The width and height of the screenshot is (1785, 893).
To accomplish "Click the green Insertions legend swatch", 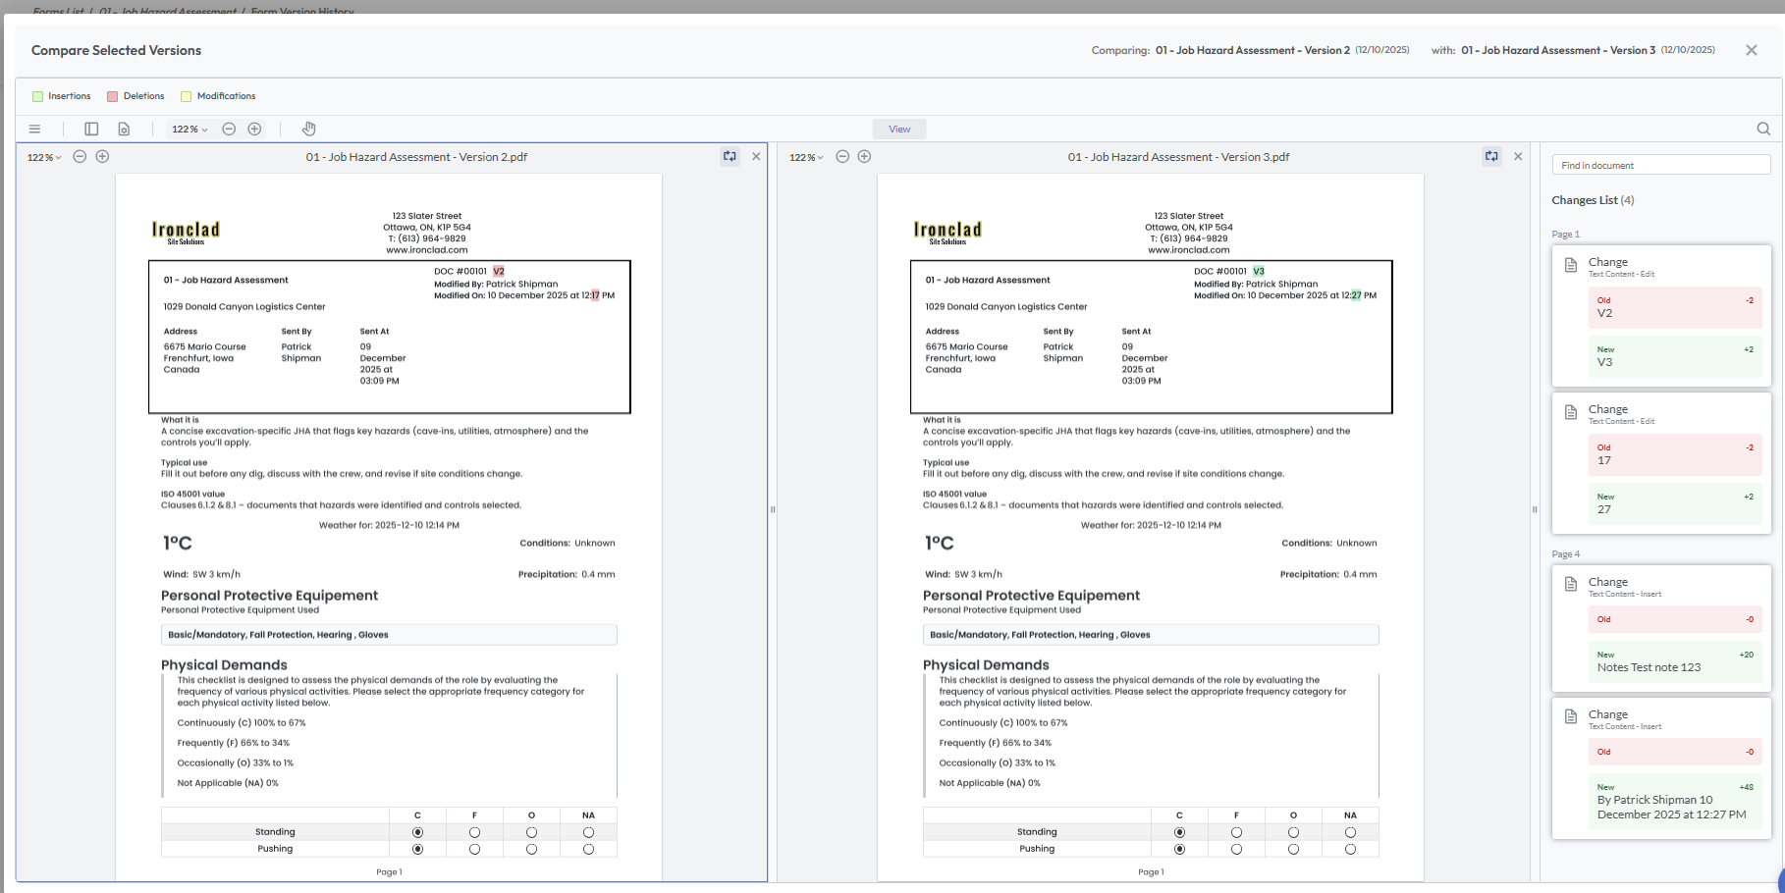I will [38, 96].
